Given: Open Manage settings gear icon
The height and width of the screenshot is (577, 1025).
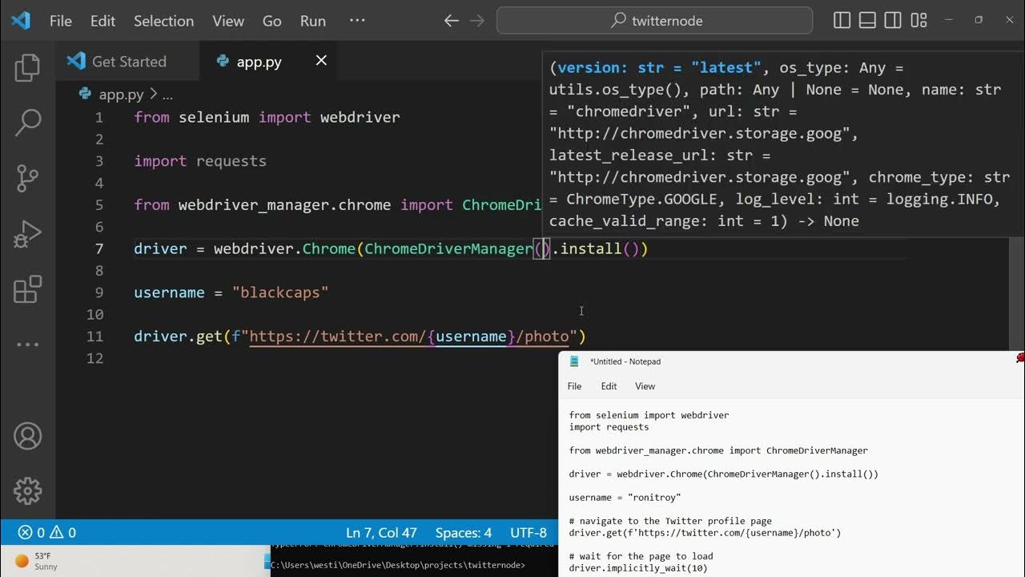Looking at the screenshot, I should coord(27,490).
